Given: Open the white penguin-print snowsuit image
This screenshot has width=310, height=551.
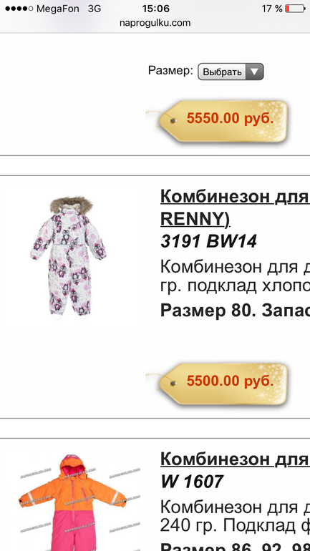Looking at the screenshot, I should 69,258.
